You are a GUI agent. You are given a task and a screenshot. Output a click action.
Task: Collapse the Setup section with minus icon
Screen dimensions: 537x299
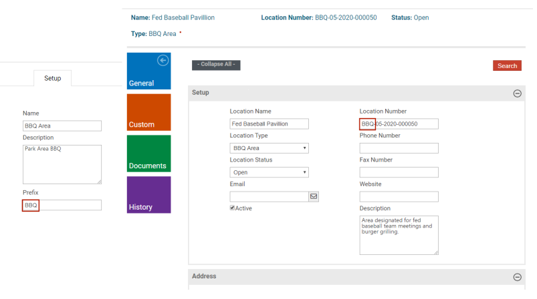[x=517, y=93]
